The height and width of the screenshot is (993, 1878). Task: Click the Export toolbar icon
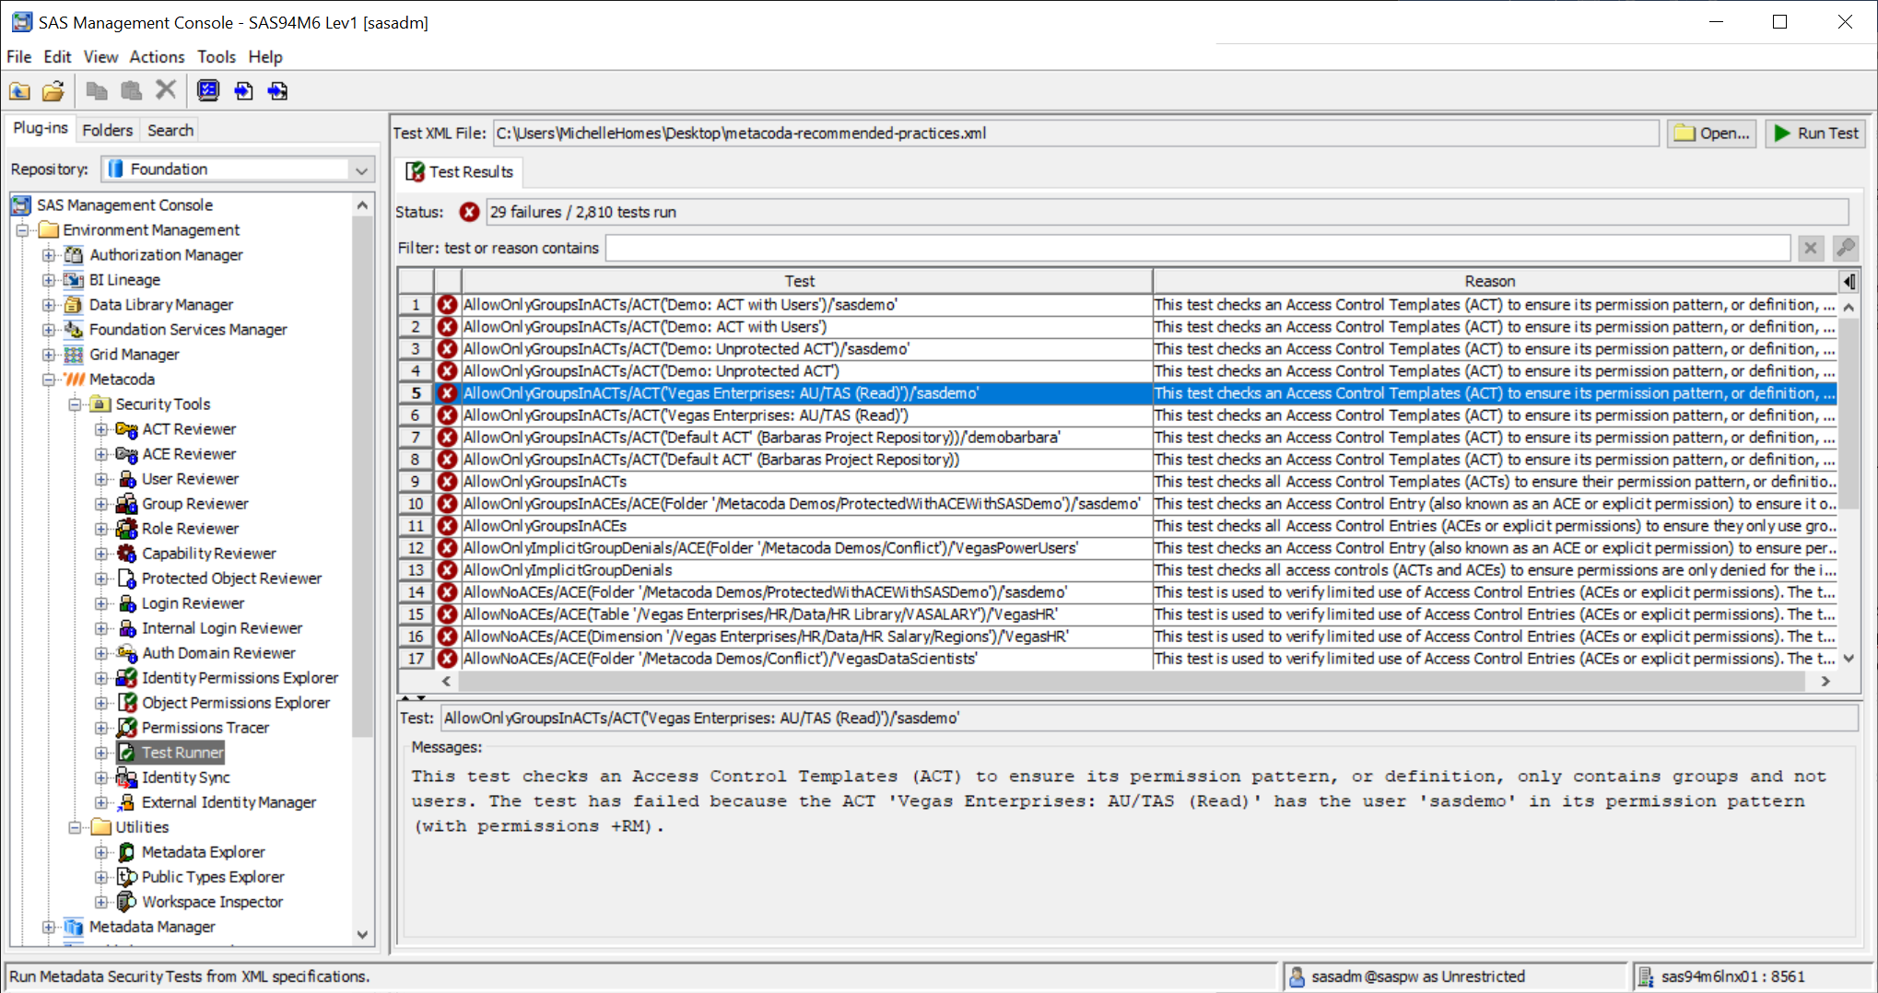point(277,90)
